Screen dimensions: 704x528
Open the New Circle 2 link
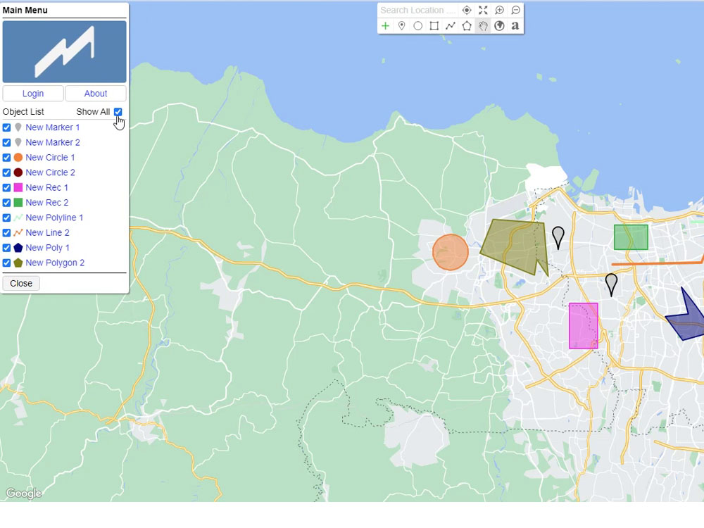(50, 172)
